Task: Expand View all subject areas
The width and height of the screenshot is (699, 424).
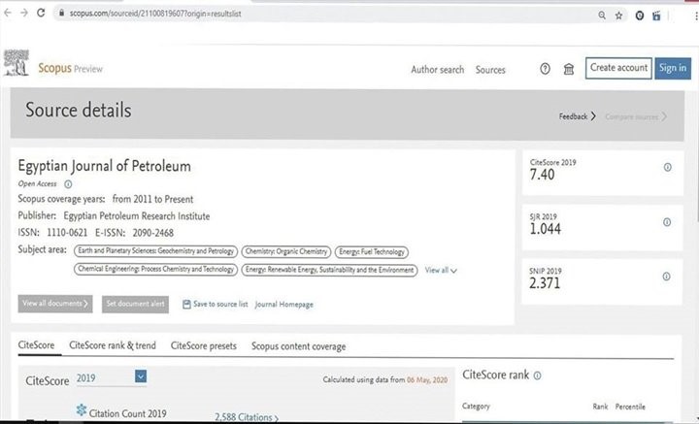Action: (x=441, y=270)
